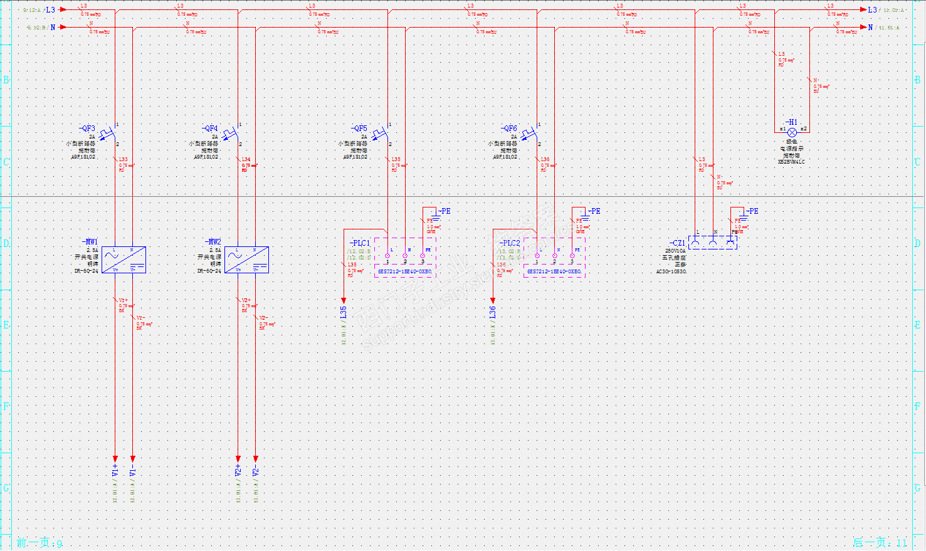Select the H1 indicator lamp symbol
Viewport: 926px width, 551px height.
[792, 132]
